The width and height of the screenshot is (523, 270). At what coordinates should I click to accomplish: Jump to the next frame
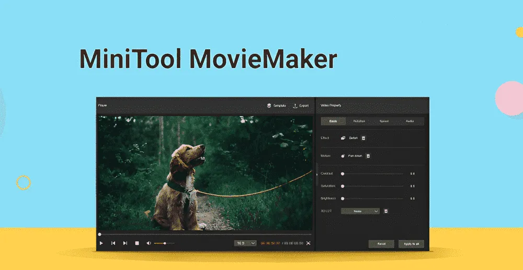pos(125,243)
